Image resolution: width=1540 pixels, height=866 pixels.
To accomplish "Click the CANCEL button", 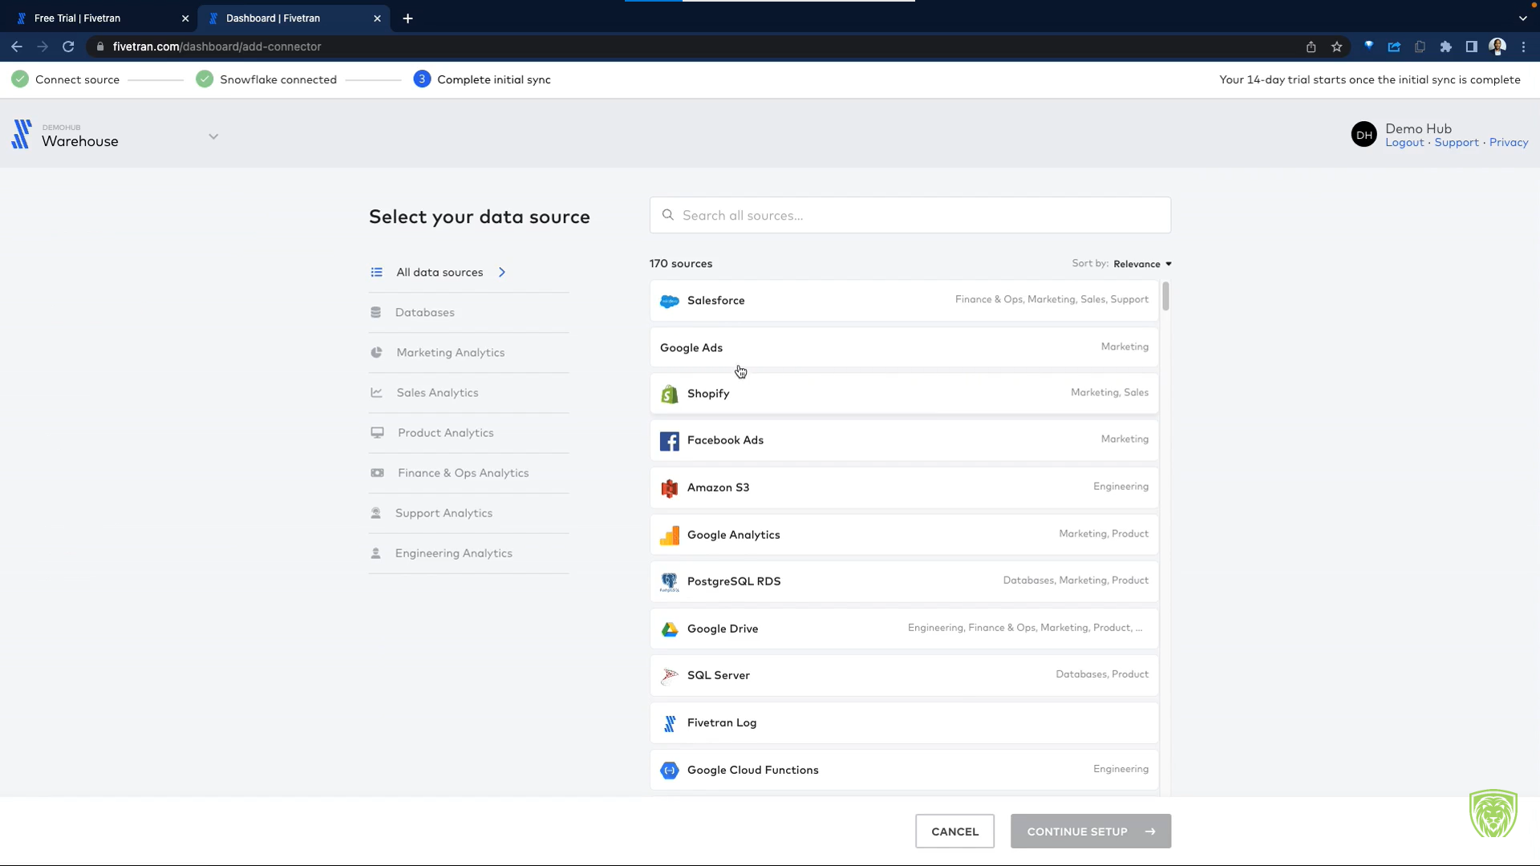I will (x=954, y=832).
